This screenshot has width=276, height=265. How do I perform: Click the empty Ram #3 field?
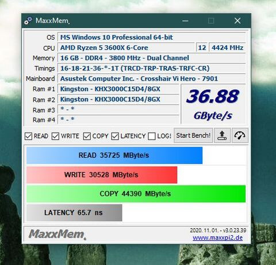[x=118, y=109]
